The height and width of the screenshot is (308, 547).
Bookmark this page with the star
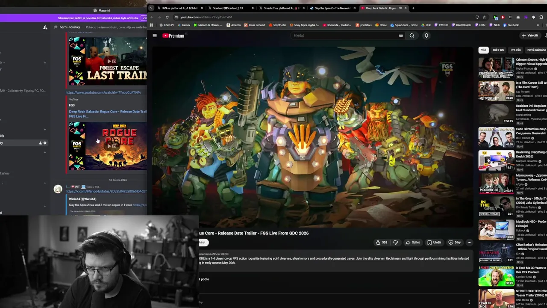pos(484,17)
